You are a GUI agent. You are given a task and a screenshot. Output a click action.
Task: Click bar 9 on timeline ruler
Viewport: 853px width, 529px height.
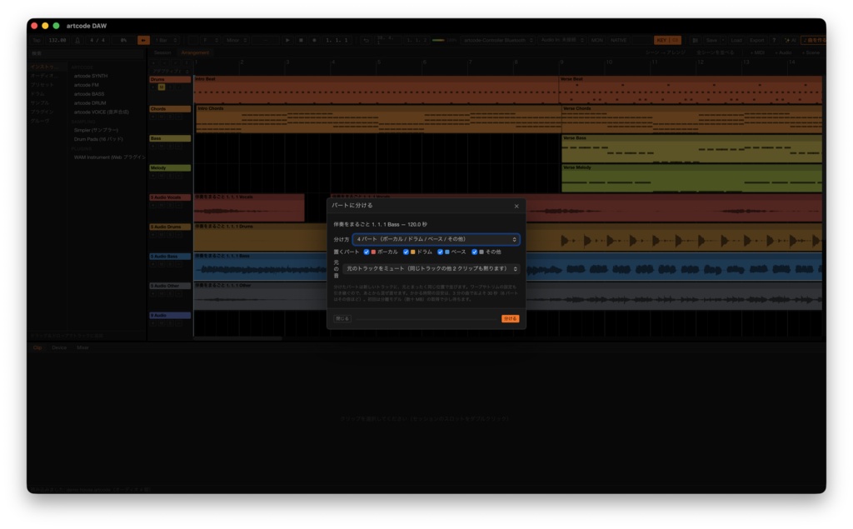point(562,62)
